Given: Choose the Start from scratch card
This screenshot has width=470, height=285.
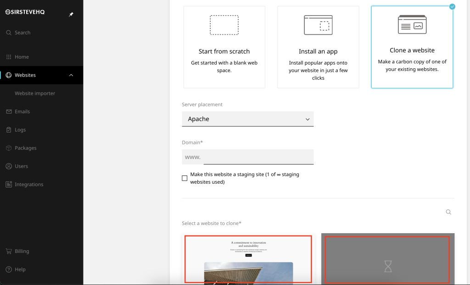Looking at the screenshot, I should pyautogui.click(x=224, y=47).
